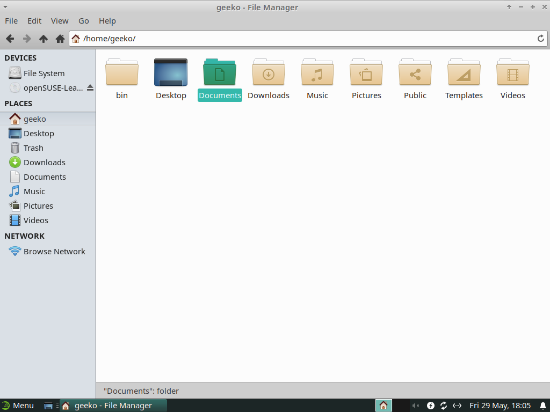Select the Pictures folder
The height and width of the screenshot is (412, 550).
[x=366, y=73]
